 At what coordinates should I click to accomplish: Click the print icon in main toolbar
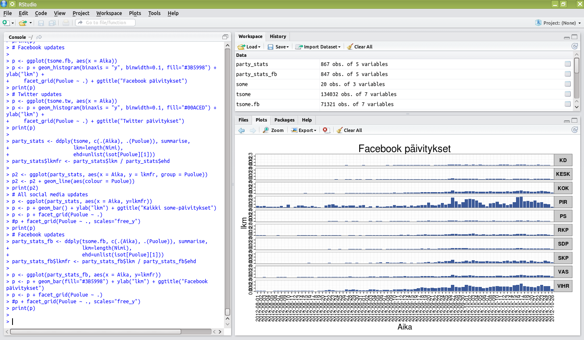(67, 23)
